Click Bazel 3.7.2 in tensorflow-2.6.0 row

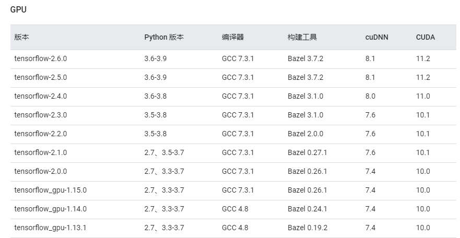click(305, 58)
